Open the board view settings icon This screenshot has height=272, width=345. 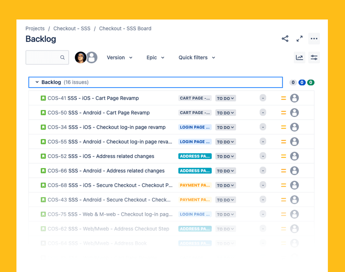click(314, 57)
